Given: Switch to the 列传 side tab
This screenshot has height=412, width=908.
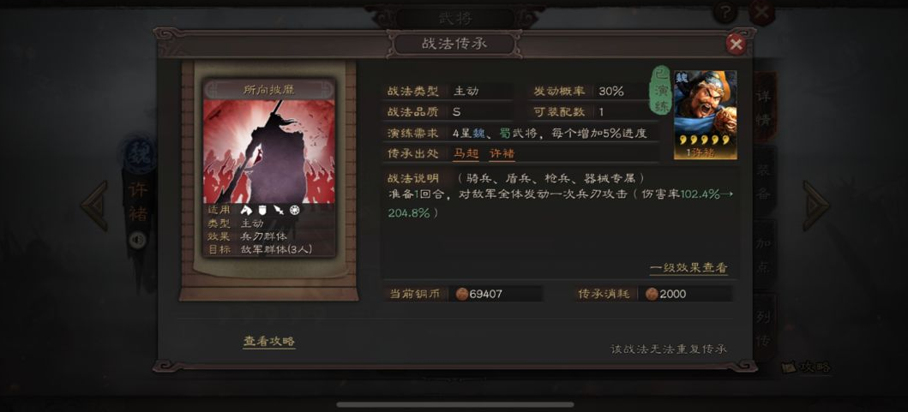Looking at the screenshot, I should [765, 328].
